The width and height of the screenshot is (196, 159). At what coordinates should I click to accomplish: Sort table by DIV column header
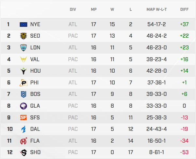73,9
